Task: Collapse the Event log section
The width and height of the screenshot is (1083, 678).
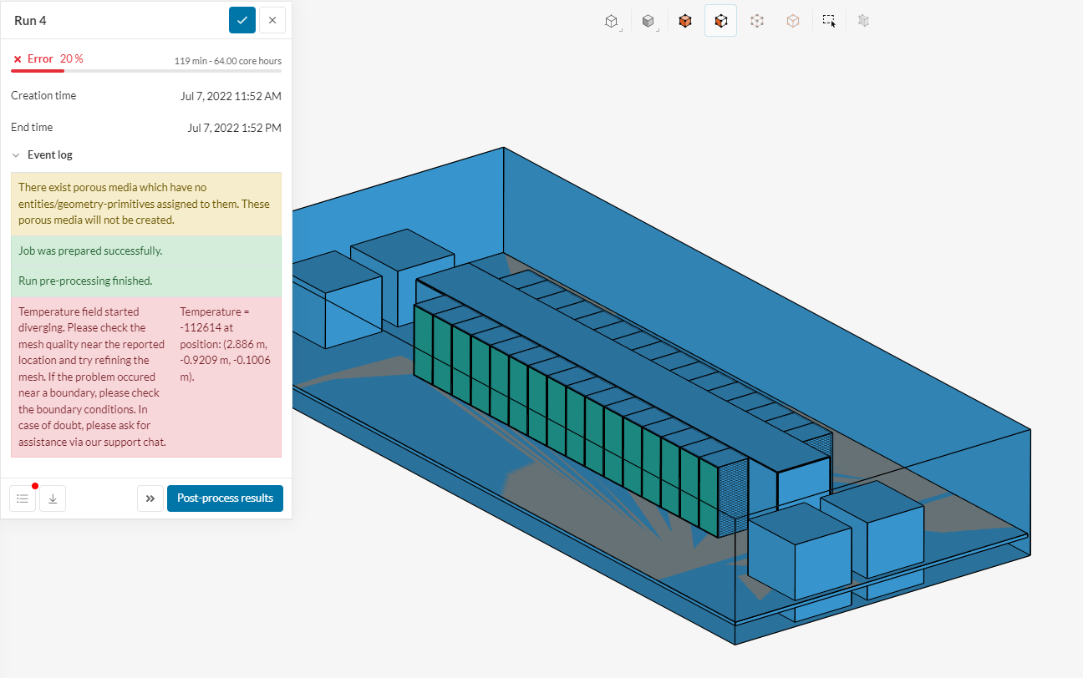Action: [x=17, y=155]
